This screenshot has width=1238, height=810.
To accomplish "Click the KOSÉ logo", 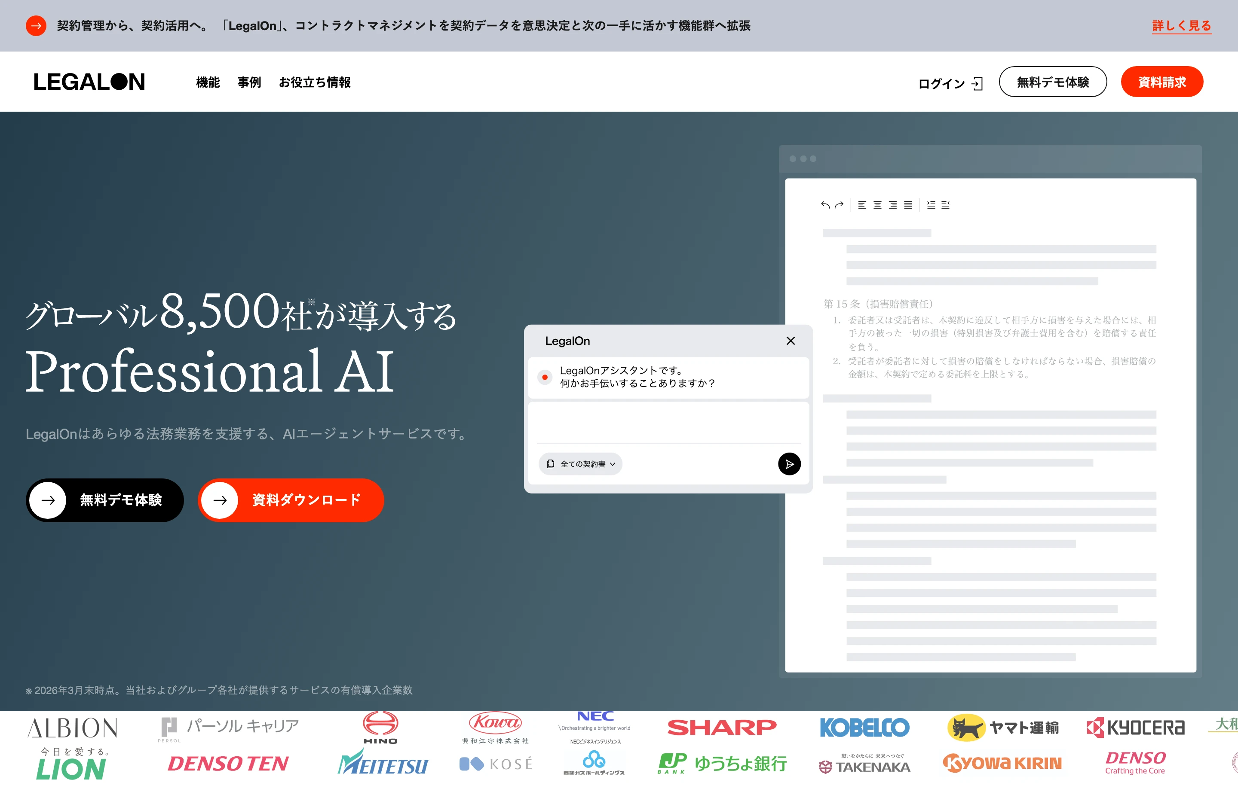I will pos(496,764).
